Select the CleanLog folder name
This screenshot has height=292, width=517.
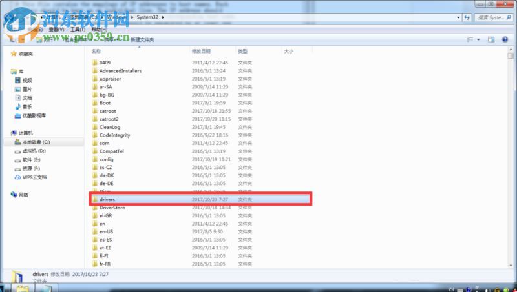click(x=110, y=127)
